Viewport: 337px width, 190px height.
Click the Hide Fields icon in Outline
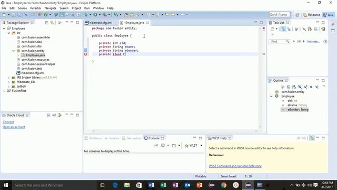(300, 87)
